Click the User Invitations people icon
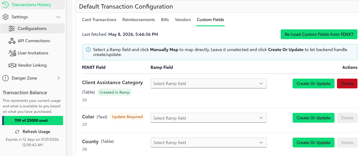359x156 pixels. point(12,53)
